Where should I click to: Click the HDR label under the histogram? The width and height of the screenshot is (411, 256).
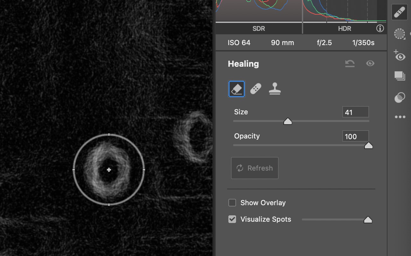[345, 29]
